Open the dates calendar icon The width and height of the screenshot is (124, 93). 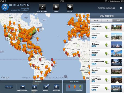[x=56, y=7]
